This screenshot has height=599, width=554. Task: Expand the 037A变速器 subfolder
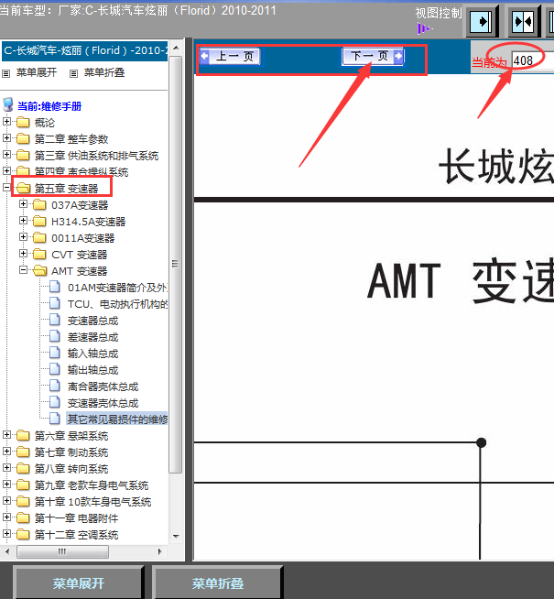coord(23,204)
